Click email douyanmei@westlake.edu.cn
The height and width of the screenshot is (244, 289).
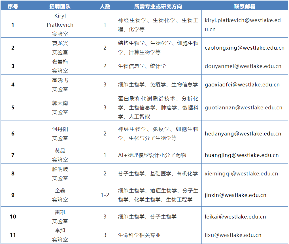coord(243,66)
